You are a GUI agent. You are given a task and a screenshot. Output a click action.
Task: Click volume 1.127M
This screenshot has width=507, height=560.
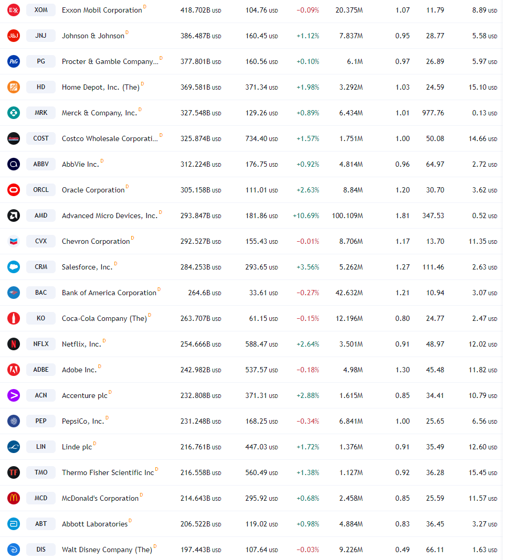(351, 473)
